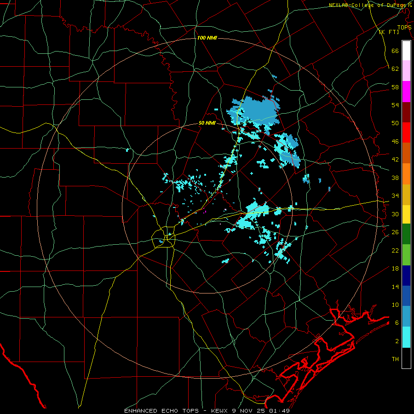Click the '2' legend value
This screenshot has height=414, width=414.
tap(397, 341)
